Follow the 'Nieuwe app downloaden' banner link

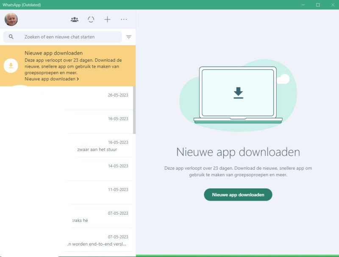pos(51,79)
